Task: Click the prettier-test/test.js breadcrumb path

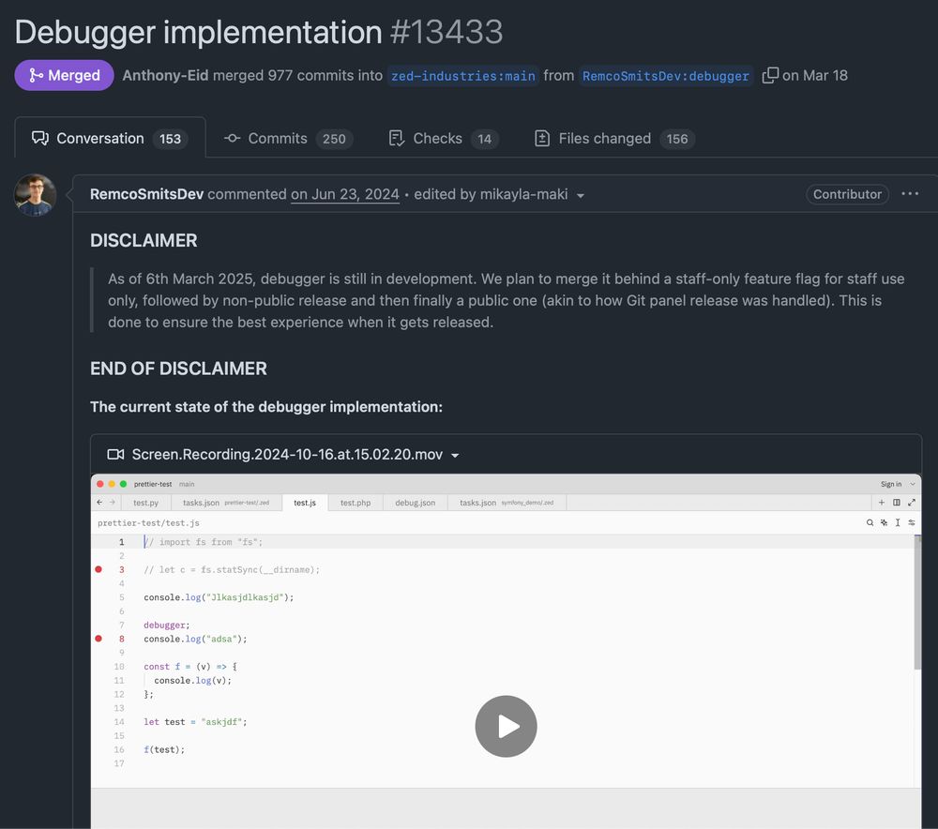Action: (x=148, y=522)
